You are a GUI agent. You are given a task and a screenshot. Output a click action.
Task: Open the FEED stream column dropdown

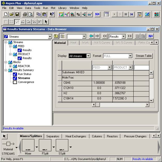(x=109, y=67)
